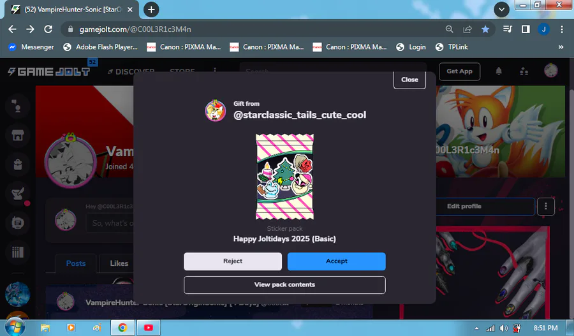
Task: Open the Messenger bookmark
Action: [x=31, y=47]
